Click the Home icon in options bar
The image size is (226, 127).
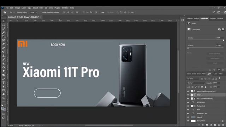pyautogui.click(x=5, y=12)
